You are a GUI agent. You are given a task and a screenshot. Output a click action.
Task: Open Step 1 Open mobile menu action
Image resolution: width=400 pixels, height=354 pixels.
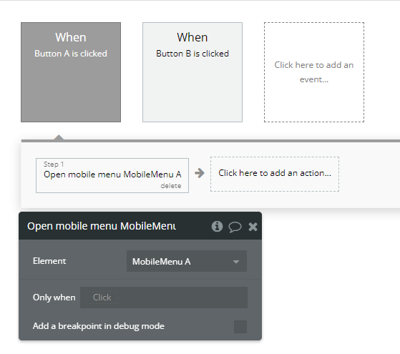[112, 175]
